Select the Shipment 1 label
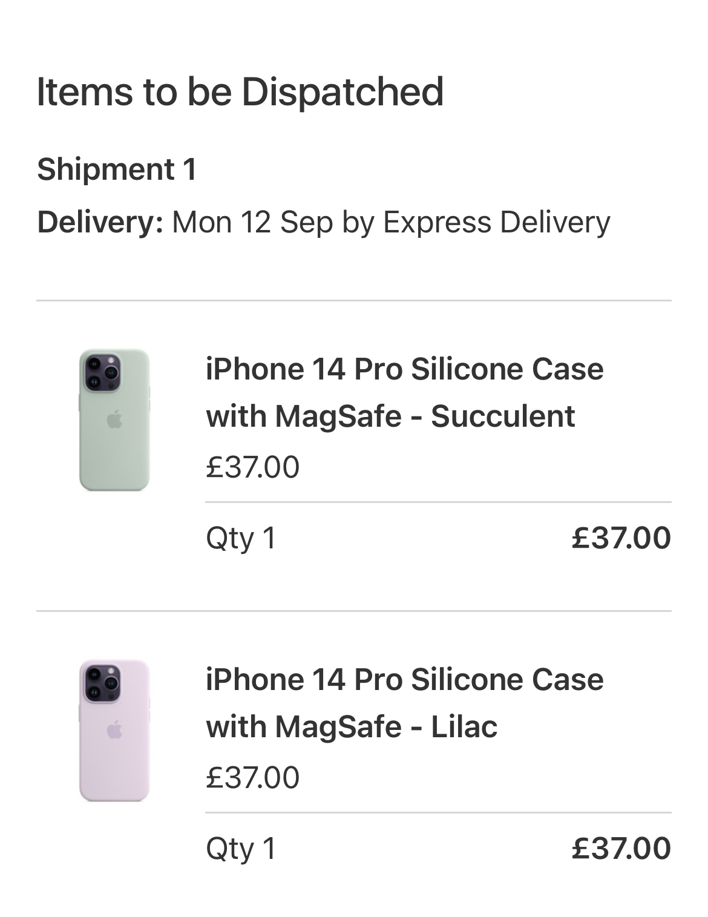This screenshot has width=708, height=917. pyautogui.click(x=117, y=169)
